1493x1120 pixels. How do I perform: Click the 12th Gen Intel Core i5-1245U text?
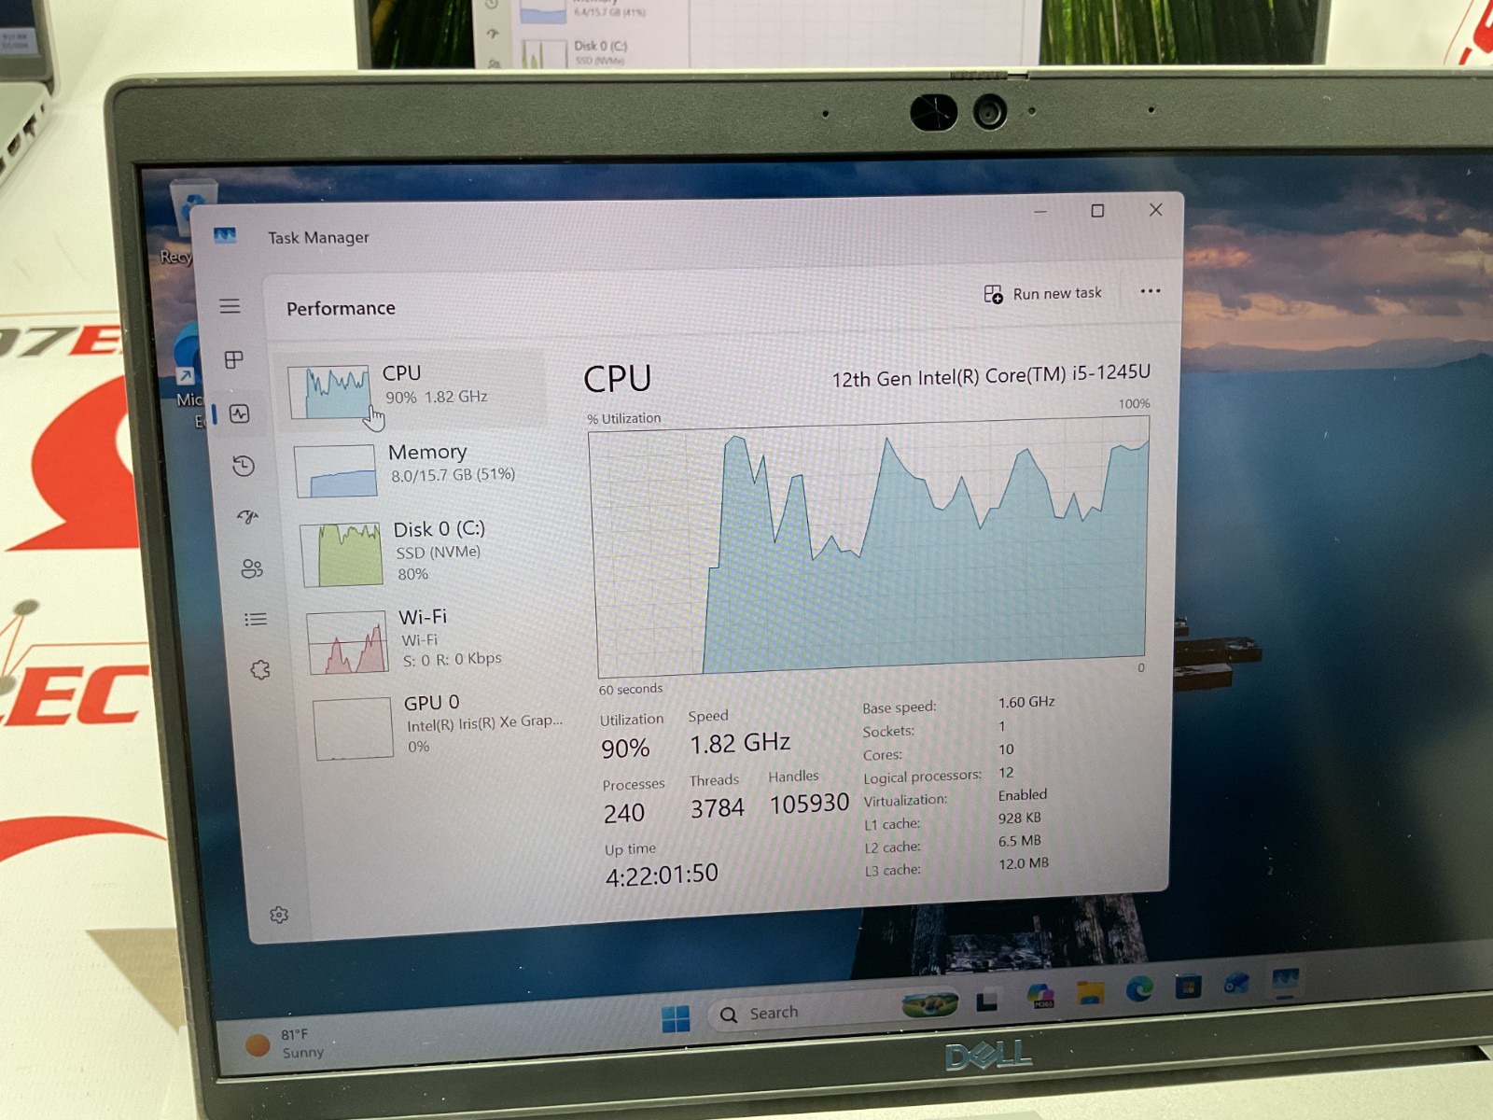click(991, 376)
